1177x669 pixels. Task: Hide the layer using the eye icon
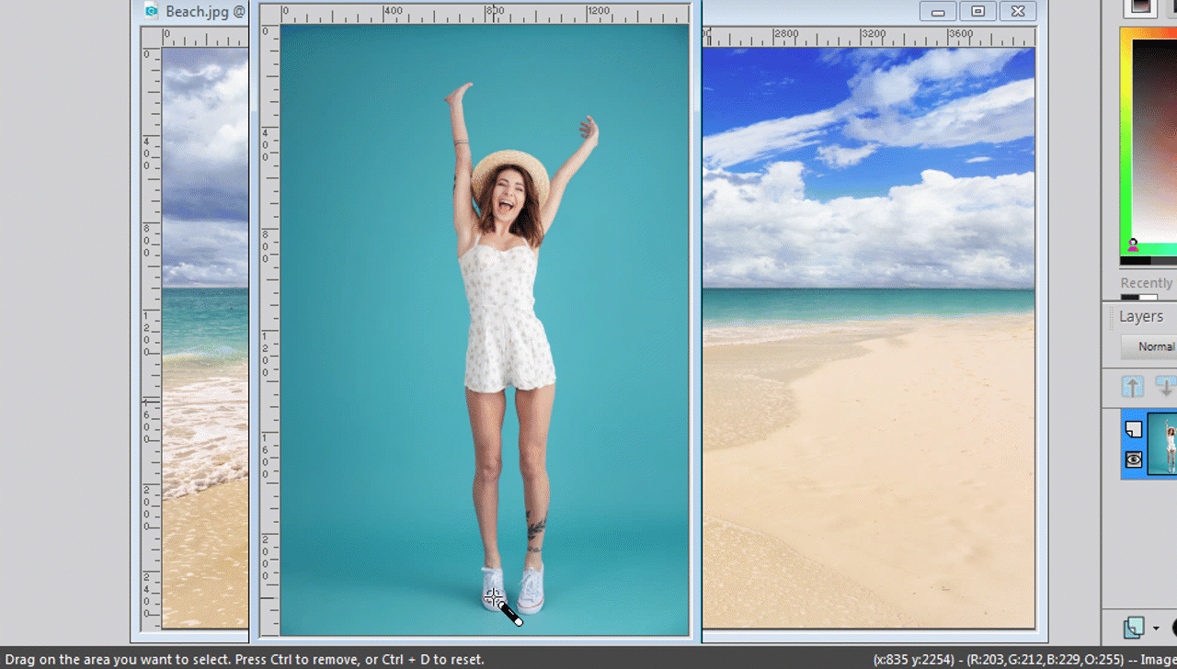[1134, 459]
